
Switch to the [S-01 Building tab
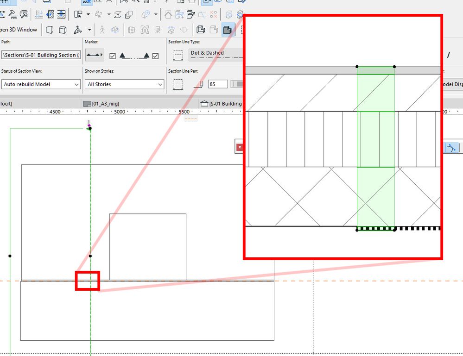(221, 104)
